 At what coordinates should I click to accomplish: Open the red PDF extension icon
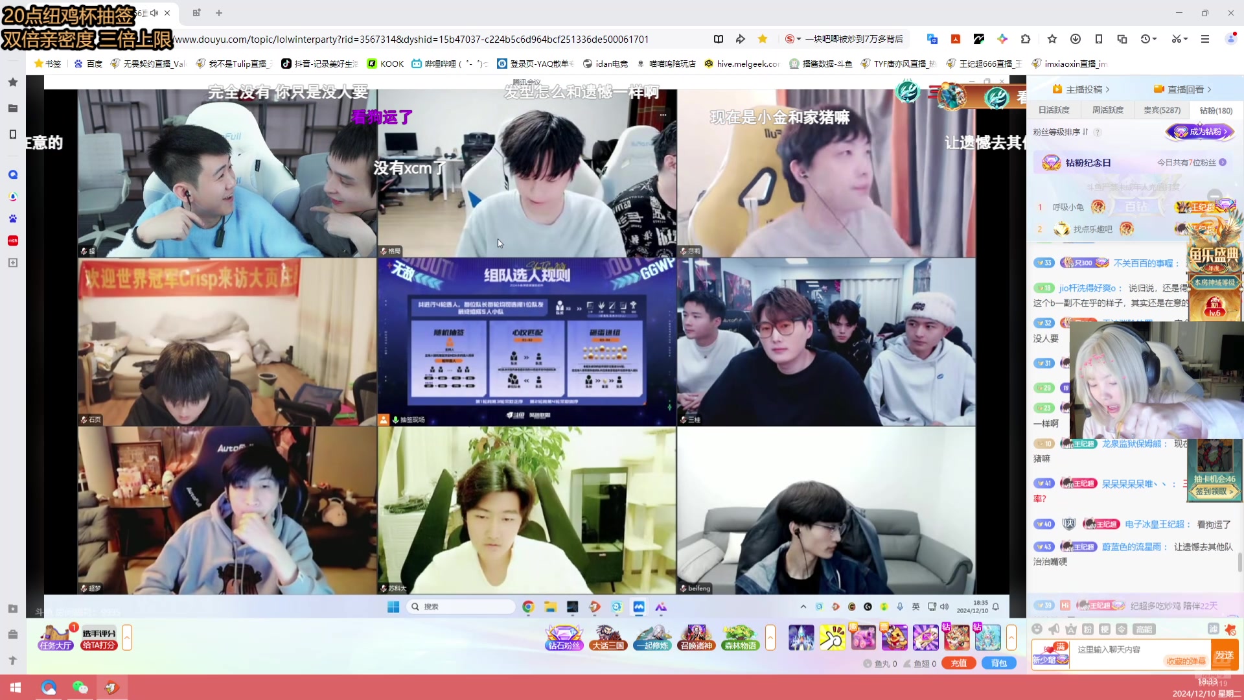click(x=956, y=40)
